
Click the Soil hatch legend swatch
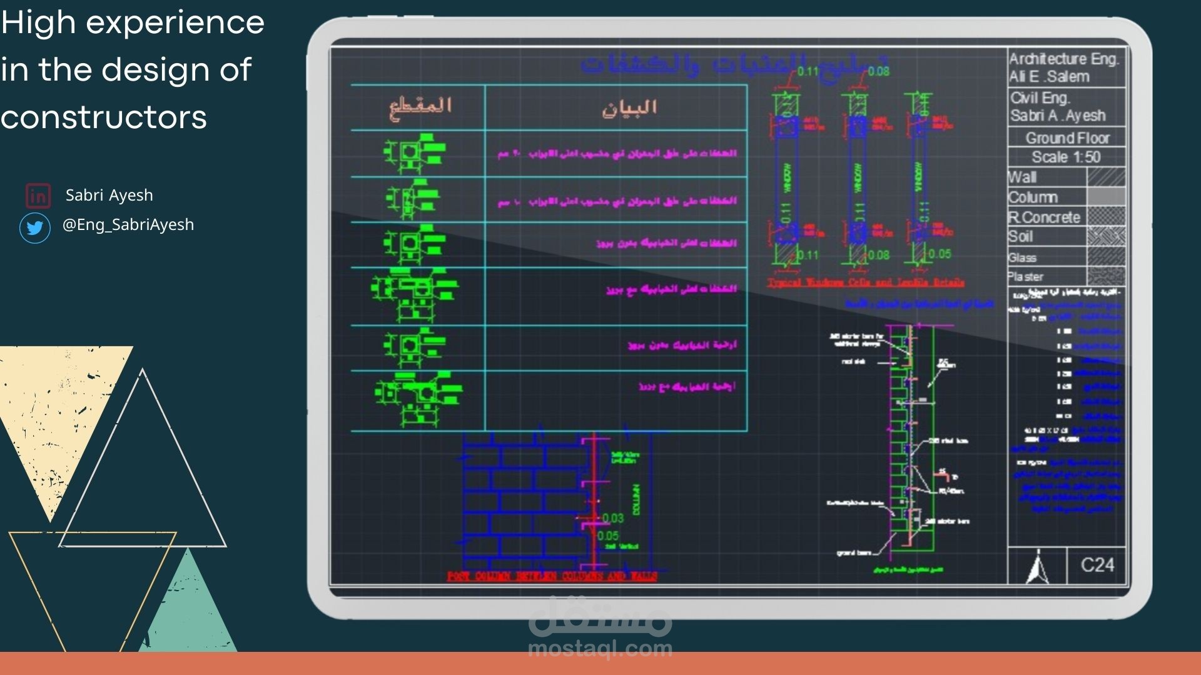pos(1106,236)
